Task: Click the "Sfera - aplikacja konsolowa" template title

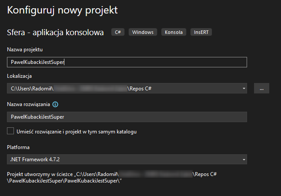Action: coord(55,33)
